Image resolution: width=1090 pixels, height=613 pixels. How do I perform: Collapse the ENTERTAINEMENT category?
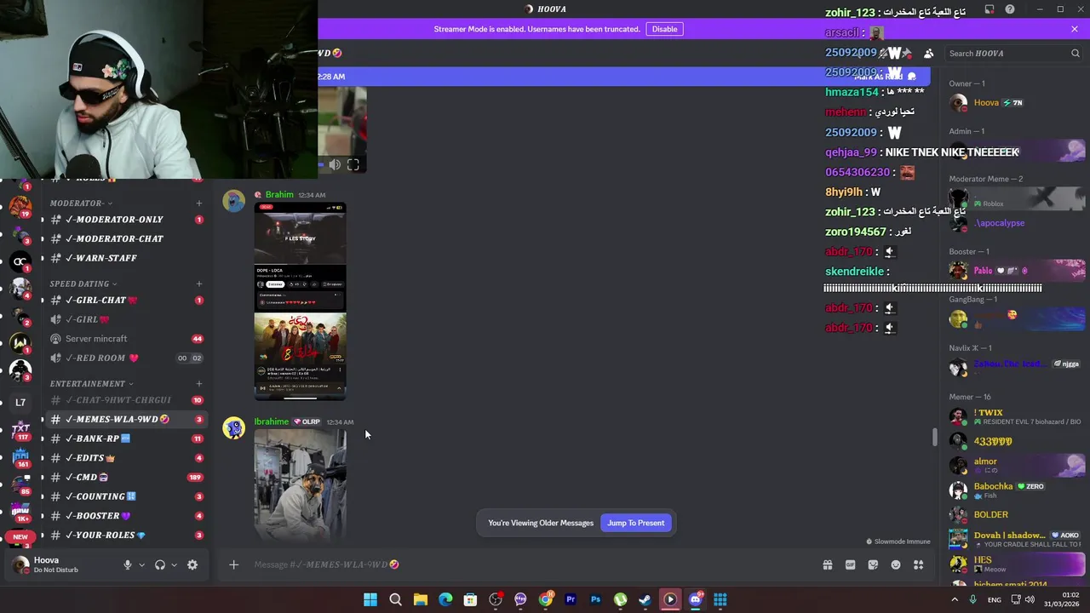click(x=91, y=384)
